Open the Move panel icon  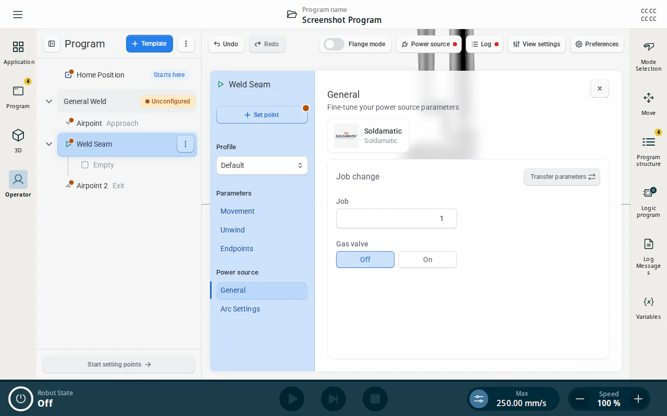pos(648,104)
